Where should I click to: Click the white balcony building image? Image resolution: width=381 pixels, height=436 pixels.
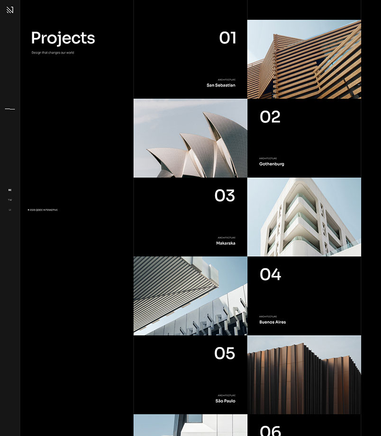[x=304, y=217]
